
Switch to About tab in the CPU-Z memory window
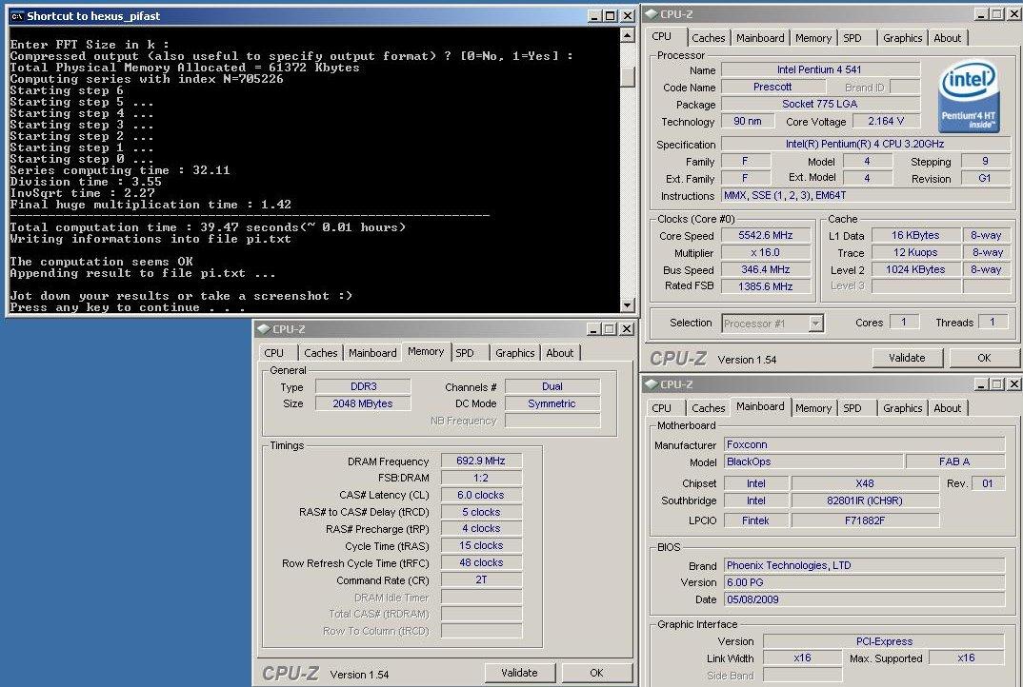coord(560,353)
